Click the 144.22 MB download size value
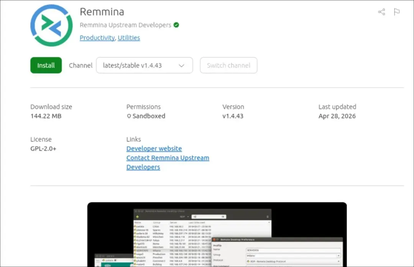The image size is (414, 267). [x=46, y=116]
